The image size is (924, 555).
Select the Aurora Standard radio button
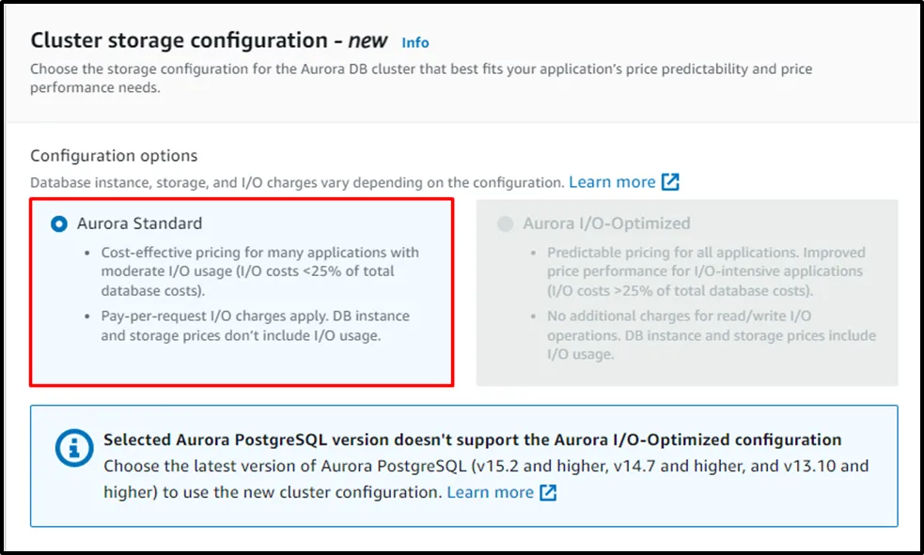59,224
